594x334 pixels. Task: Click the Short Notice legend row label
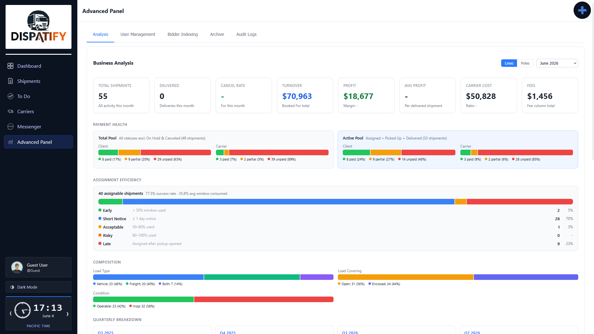coord(114,219)
